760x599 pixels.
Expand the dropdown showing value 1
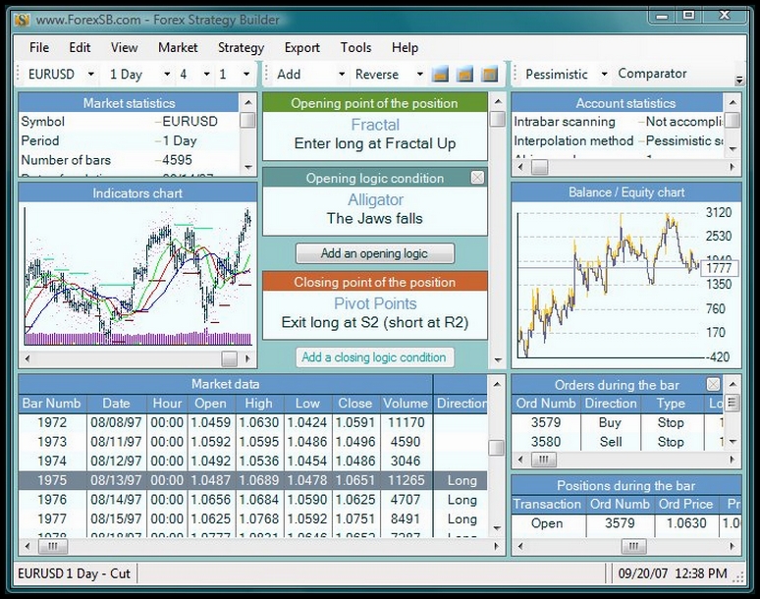[246, 75]
